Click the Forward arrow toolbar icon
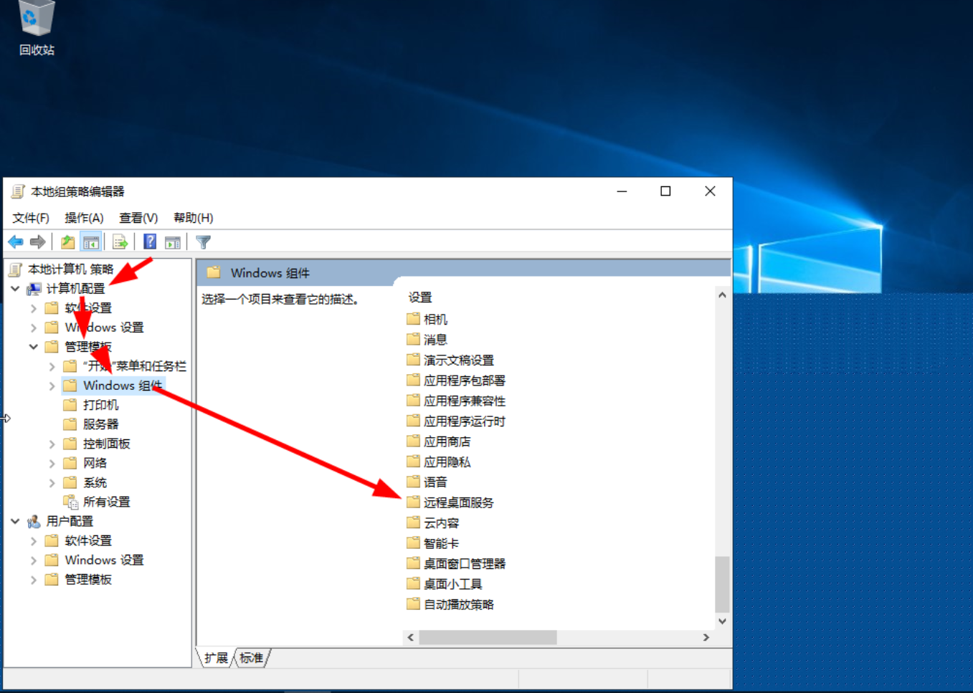Viewport: 973px width, 693px height. pos(38,242)
